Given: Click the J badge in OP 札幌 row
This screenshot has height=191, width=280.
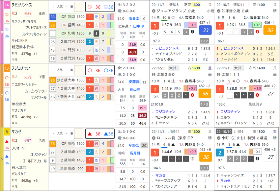Looking at the screenshot, I should pos(97,33).
